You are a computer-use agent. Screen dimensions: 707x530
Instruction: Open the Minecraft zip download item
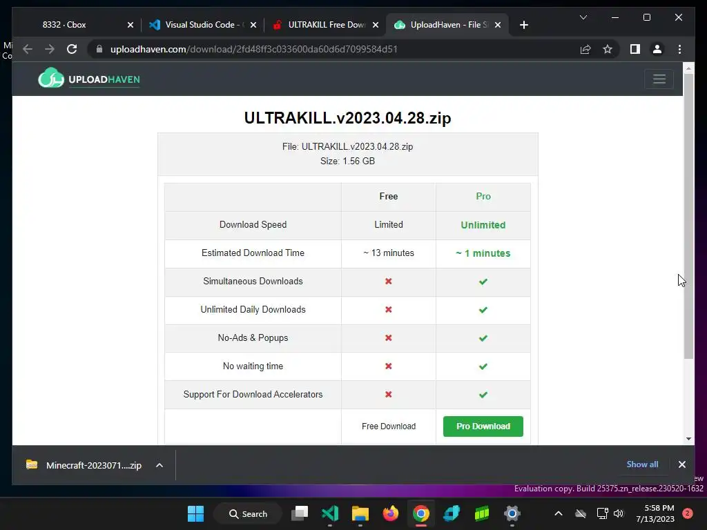[x=85, y=465]
